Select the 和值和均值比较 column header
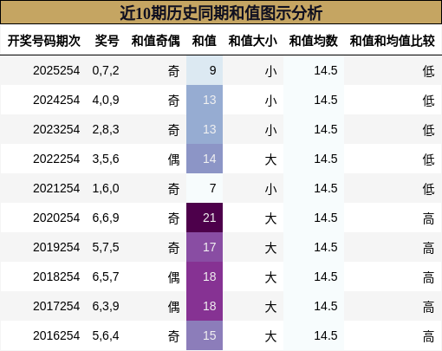This screenshot has width=442, height=351. pyautogui.click(x=393, y=41)
